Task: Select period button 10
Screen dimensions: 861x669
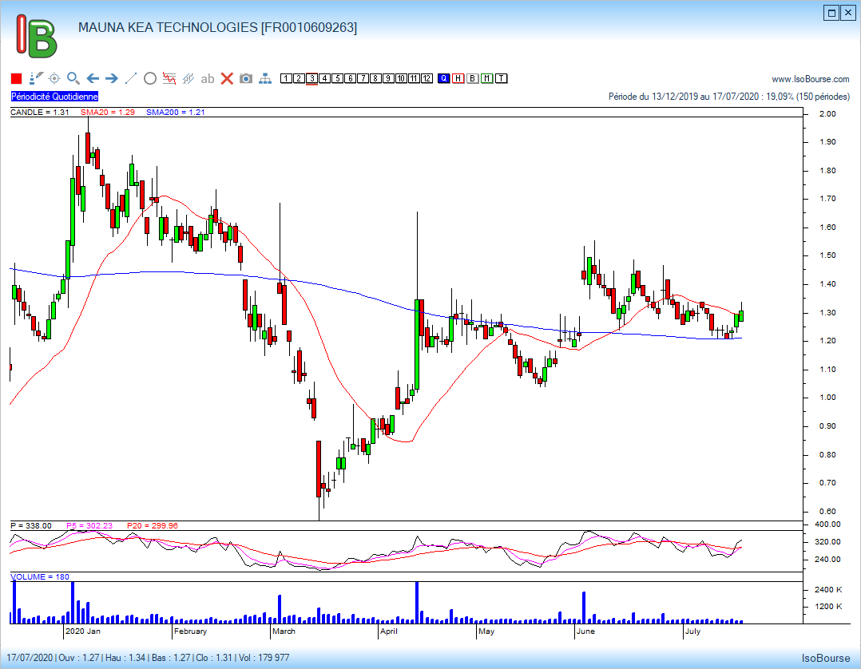Action: pyautogui.click(x=401, y=78)
